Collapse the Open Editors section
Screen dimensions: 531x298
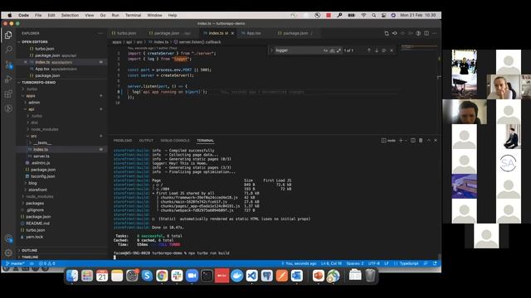point(35,42)
